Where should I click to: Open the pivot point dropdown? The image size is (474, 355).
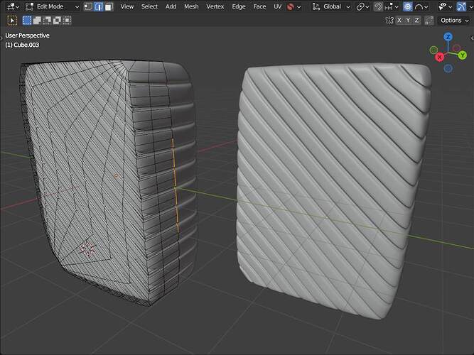click(x=362, y=6)
